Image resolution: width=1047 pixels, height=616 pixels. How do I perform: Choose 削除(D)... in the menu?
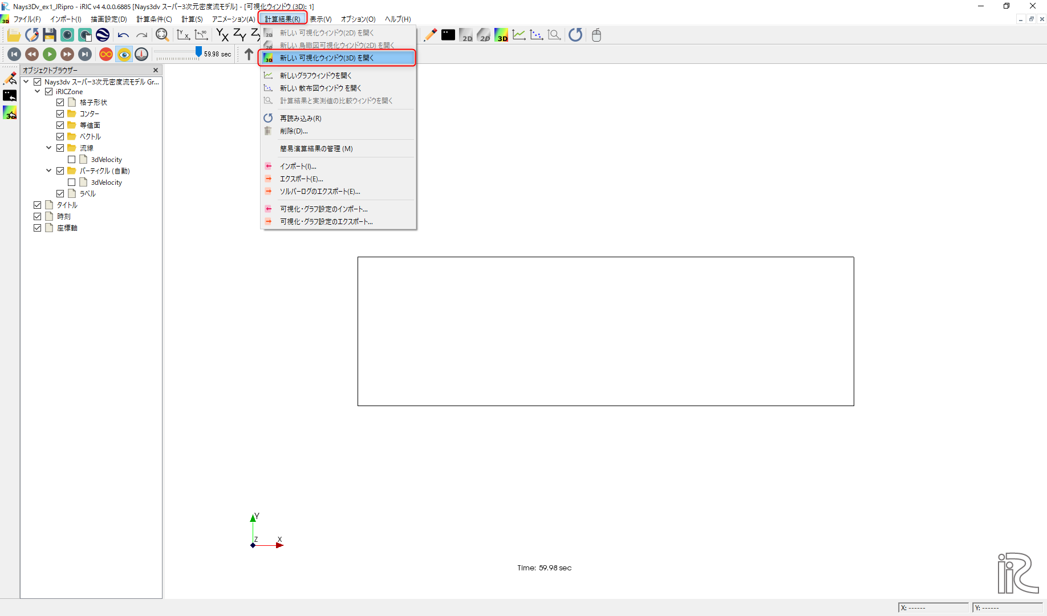pos(338,131)
